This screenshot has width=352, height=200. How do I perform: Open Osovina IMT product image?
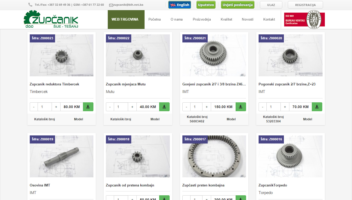click(62, 156)
